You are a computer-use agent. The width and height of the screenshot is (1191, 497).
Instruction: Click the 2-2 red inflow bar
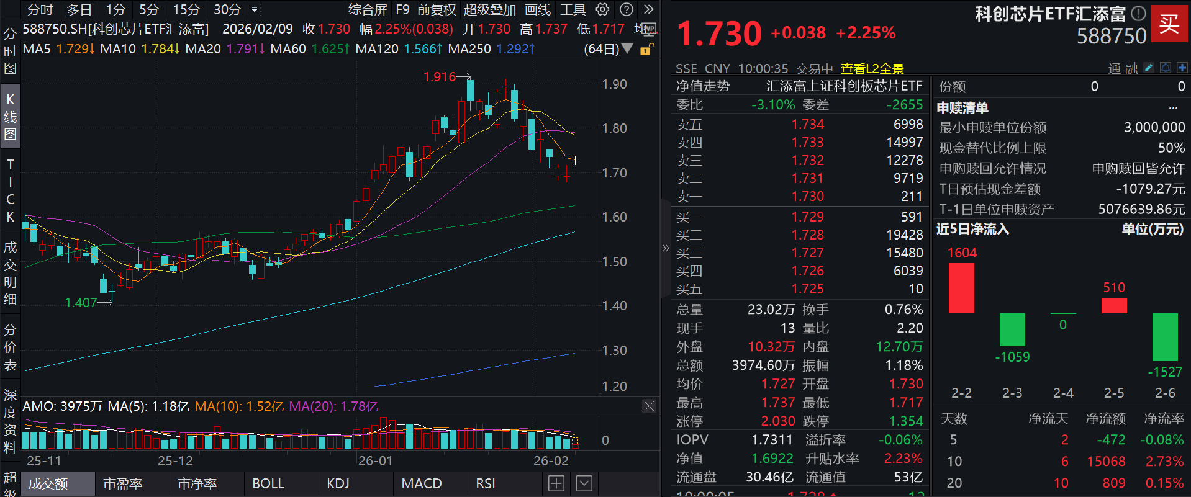click(961, 288)
